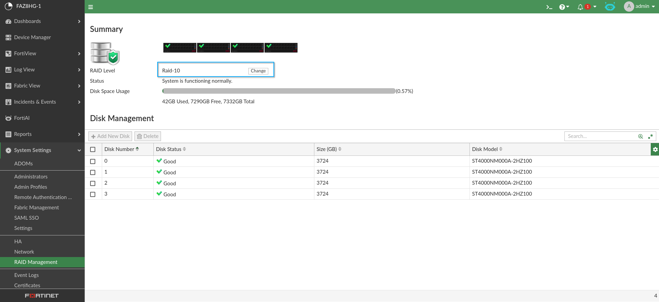Expand the FortiView menu chevron
Viewport: 659px width, 302px height.
click(79, 54)
